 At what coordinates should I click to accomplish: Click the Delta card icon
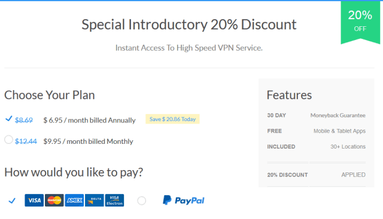(95, 201)
